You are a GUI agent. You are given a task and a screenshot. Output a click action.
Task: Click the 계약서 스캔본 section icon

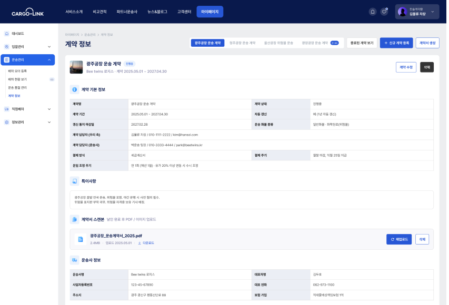74,219
